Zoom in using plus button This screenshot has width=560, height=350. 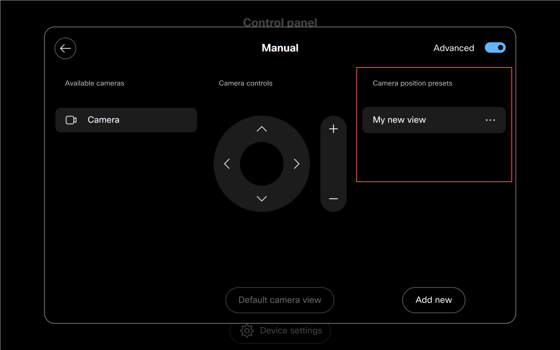pyautogui.click(x=333, y=129)
